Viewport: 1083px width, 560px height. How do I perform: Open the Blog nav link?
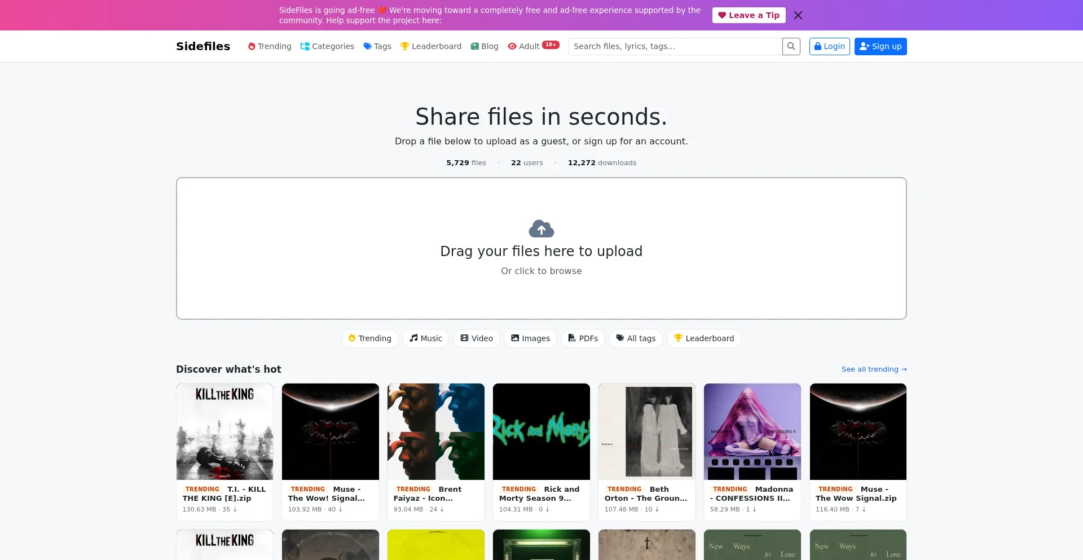[x=485, y=46]
